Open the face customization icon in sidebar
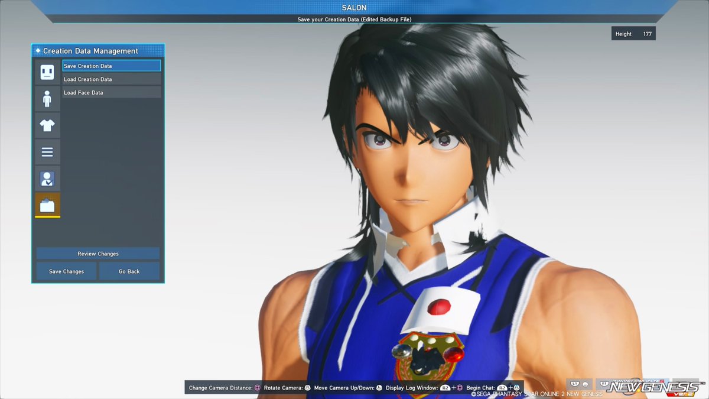 click(x=47, y=72)
